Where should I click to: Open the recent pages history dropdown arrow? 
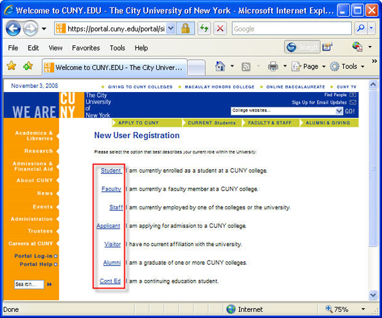tap(44, 29)
